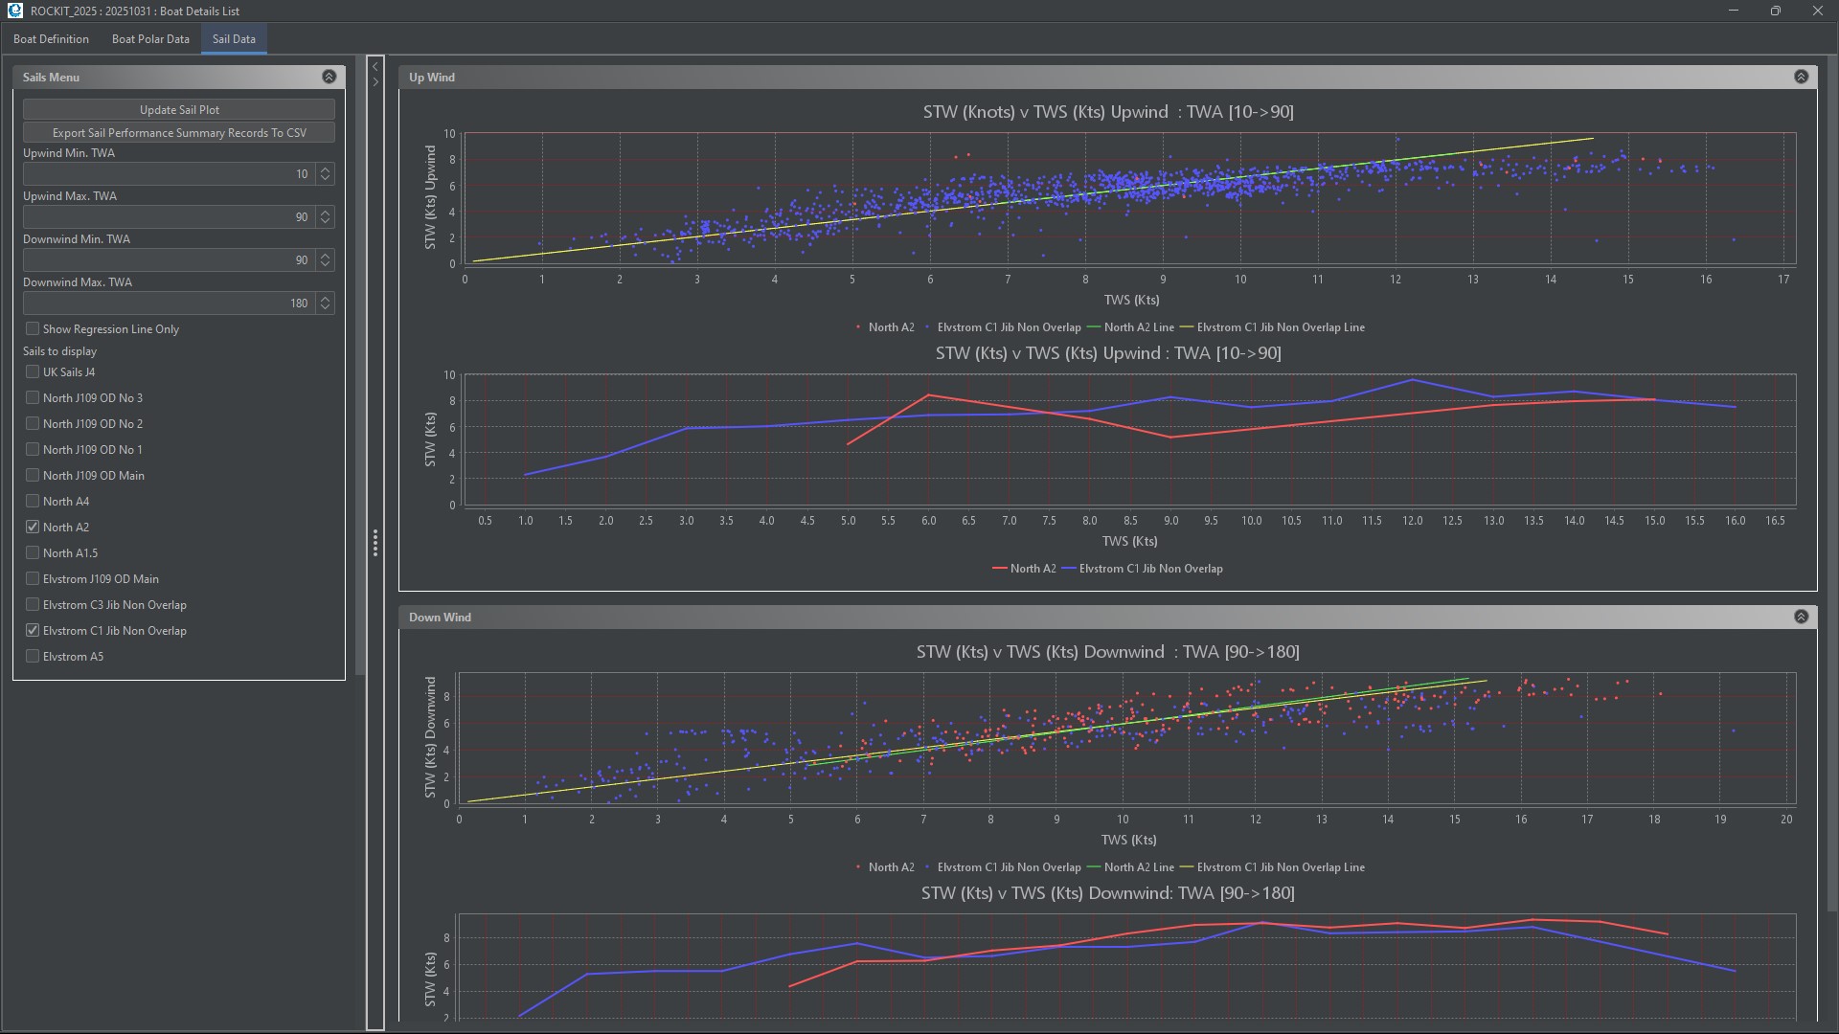This screenshot has height=1034, width=1839.
Task: Check the UK Sails J4 checkbox
Action: (33, 371)
